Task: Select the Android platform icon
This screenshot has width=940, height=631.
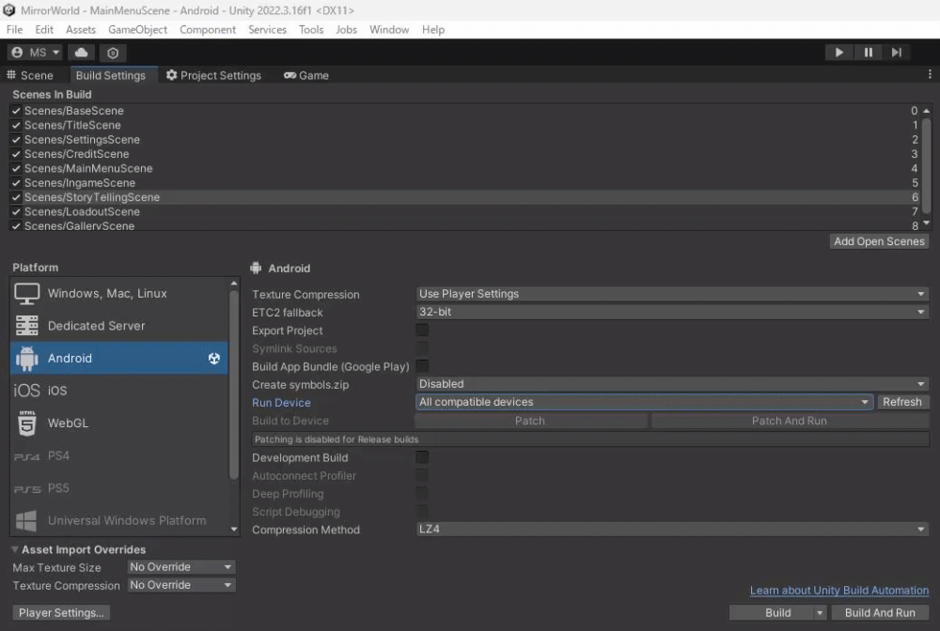Action: [27, 358]
